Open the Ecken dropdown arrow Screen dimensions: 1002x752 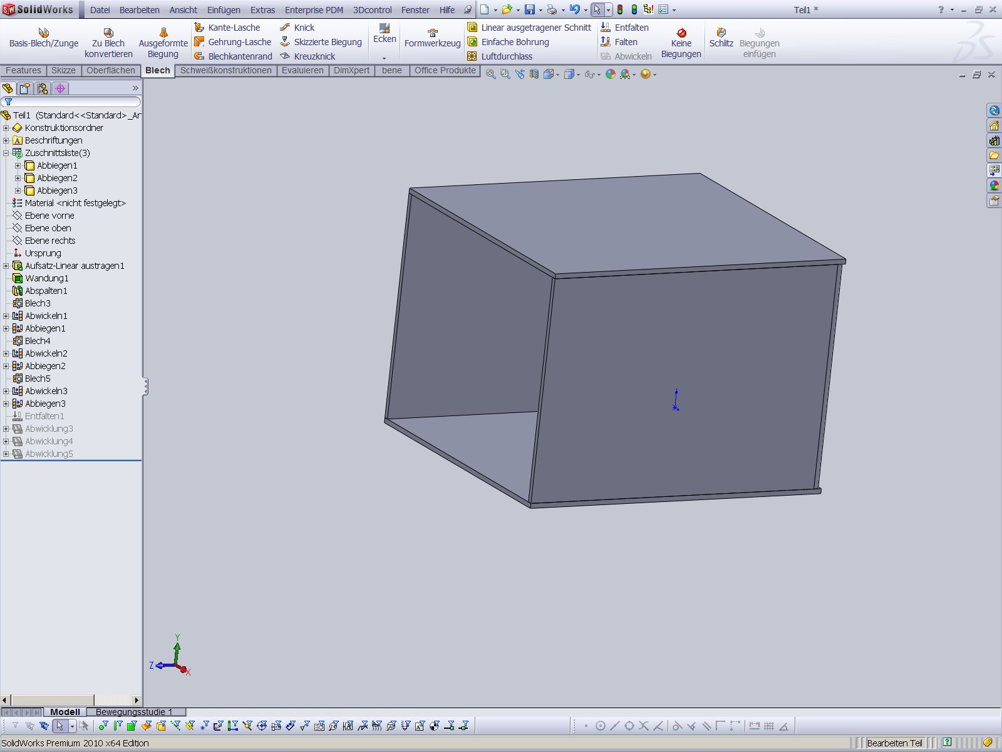click(385, 58)
